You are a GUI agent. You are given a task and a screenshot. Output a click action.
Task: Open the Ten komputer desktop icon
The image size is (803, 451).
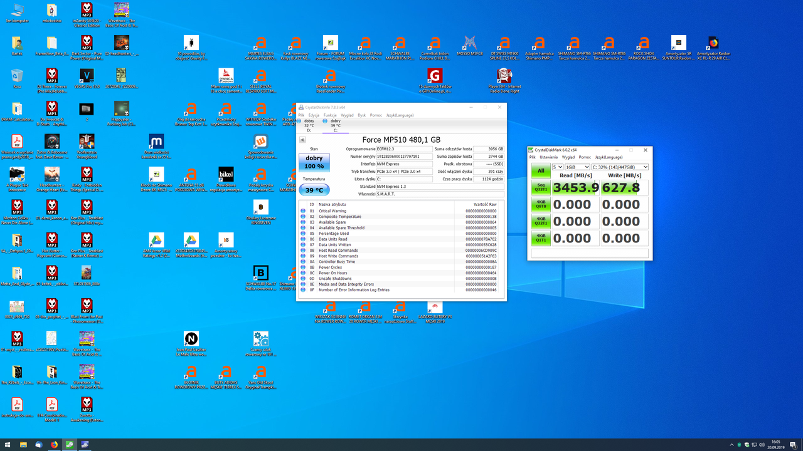pos(17,11)
